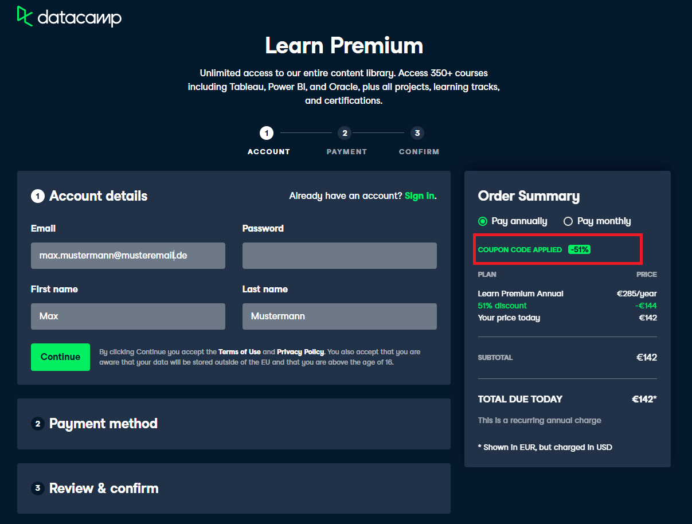The width and height of the screenshot is (692, 524).
Task: Click the recurring annual charge note
Action: (x=539, y=420)
